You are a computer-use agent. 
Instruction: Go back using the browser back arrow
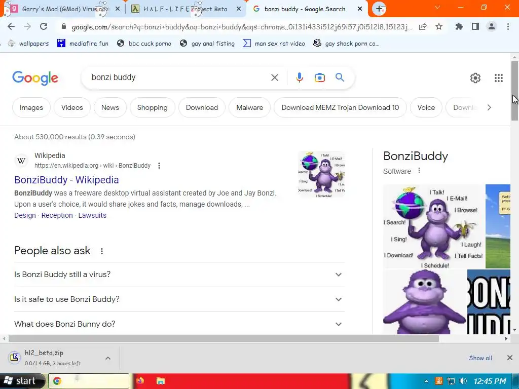[11, 26]
